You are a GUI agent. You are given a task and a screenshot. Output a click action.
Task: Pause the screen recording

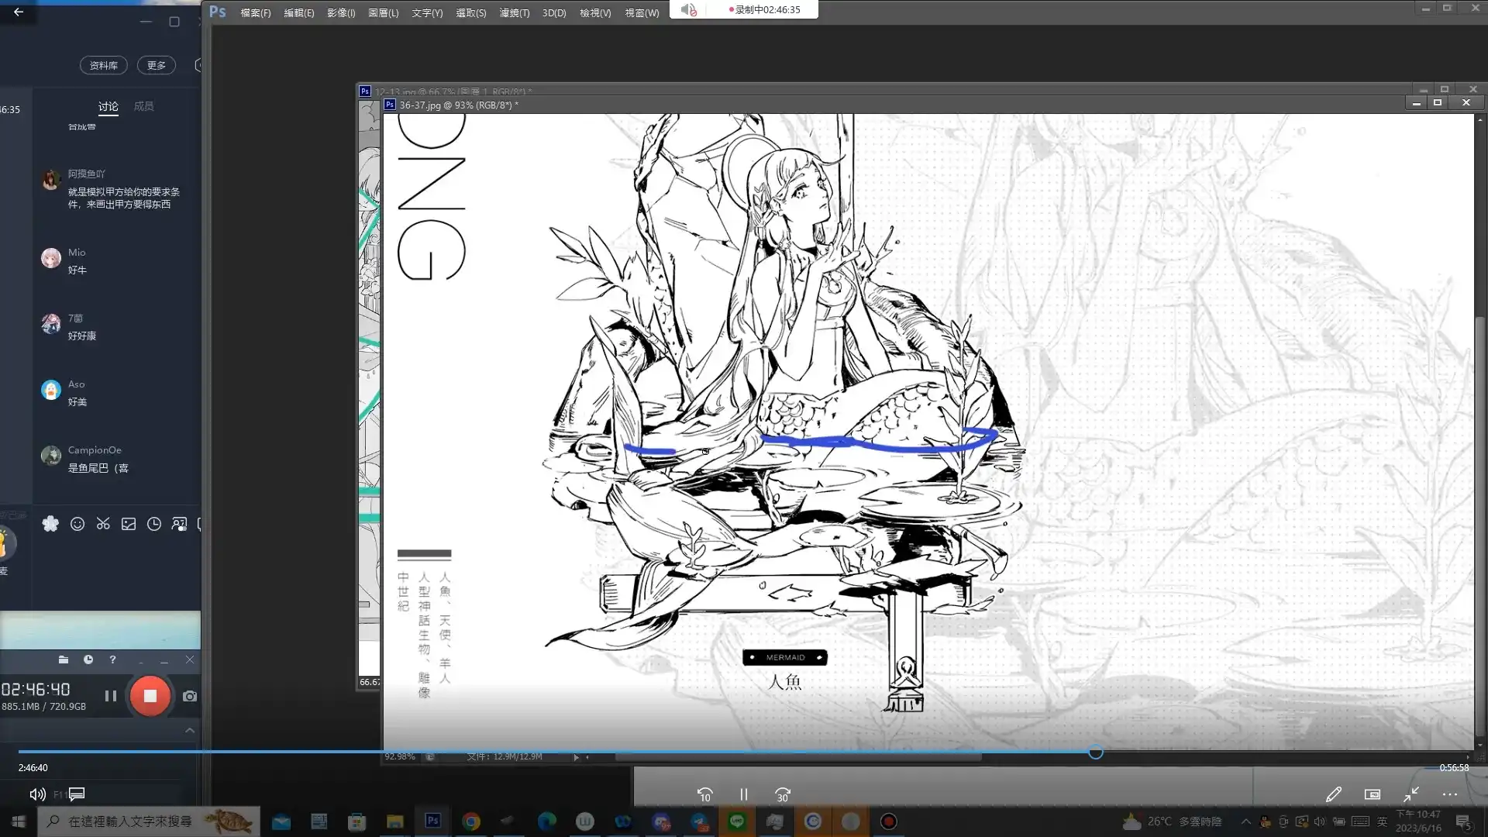click(111, 696)
